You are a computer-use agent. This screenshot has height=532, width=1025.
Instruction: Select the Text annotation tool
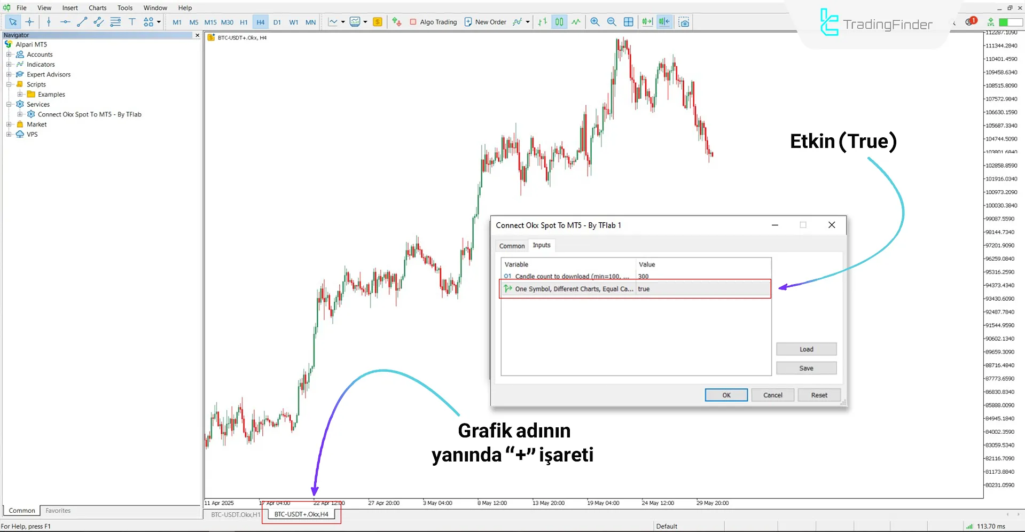[132, 22]
